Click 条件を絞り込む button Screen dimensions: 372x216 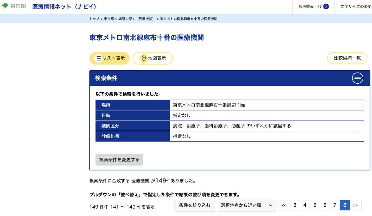(195, 205)
